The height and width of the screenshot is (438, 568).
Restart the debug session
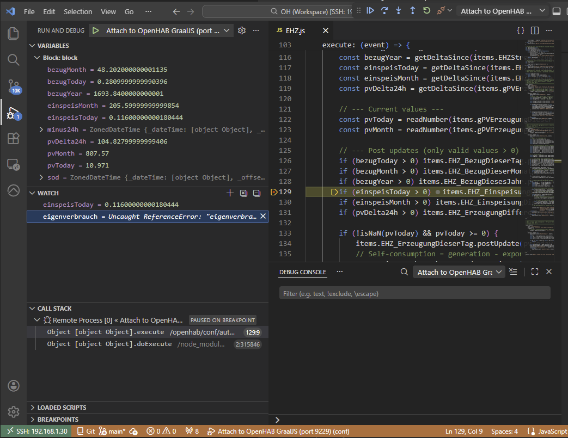click(427, 11)
